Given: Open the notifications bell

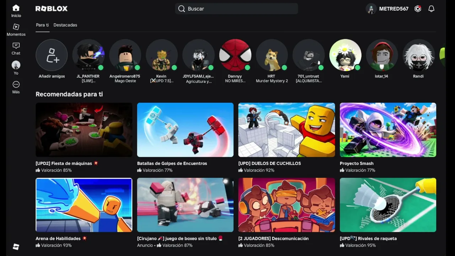Looking at the screenshot, I should coord(431,9).
